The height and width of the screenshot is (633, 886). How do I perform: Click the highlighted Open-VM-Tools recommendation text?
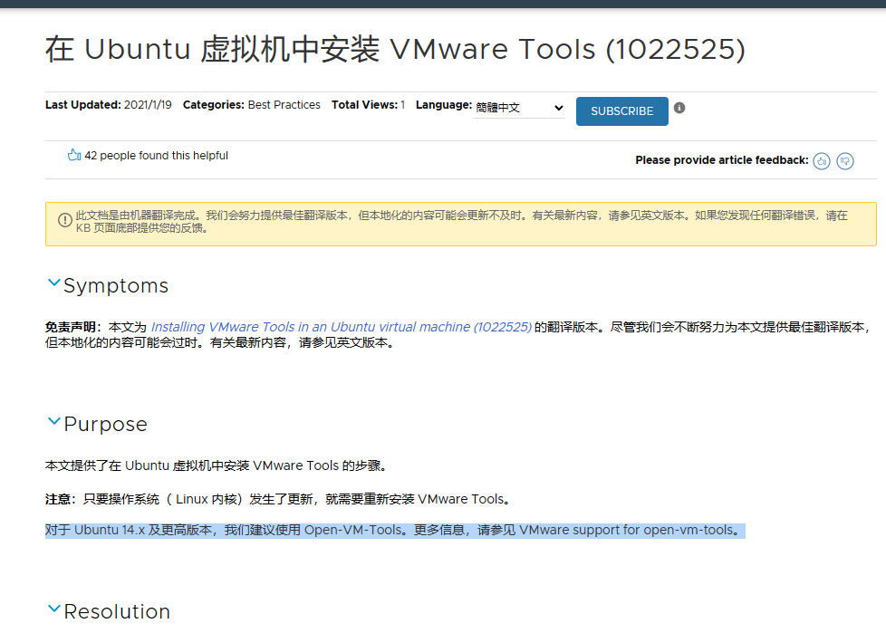[x=395, y=531]
